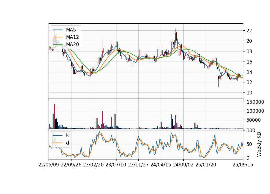This screenshot has height=194, width=270.
Task: Click the price axis value 16
Action: (x=249, y=62)
